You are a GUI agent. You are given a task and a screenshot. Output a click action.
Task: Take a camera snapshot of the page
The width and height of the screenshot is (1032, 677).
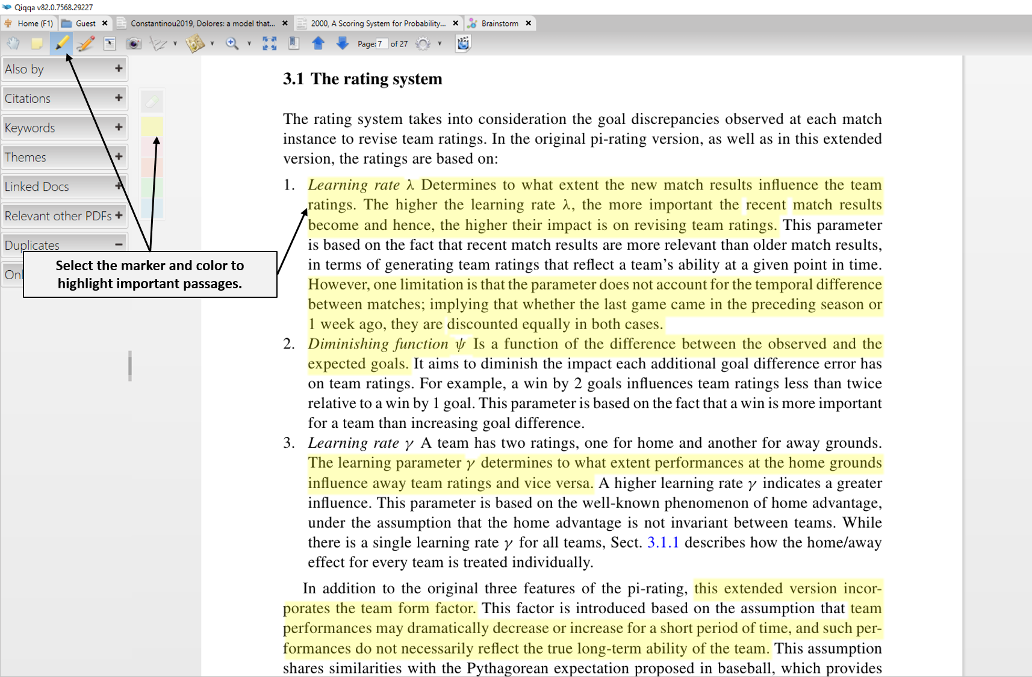click(134, 43)
